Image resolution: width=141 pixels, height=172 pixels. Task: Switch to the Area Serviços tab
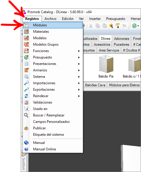pos(109,50)
